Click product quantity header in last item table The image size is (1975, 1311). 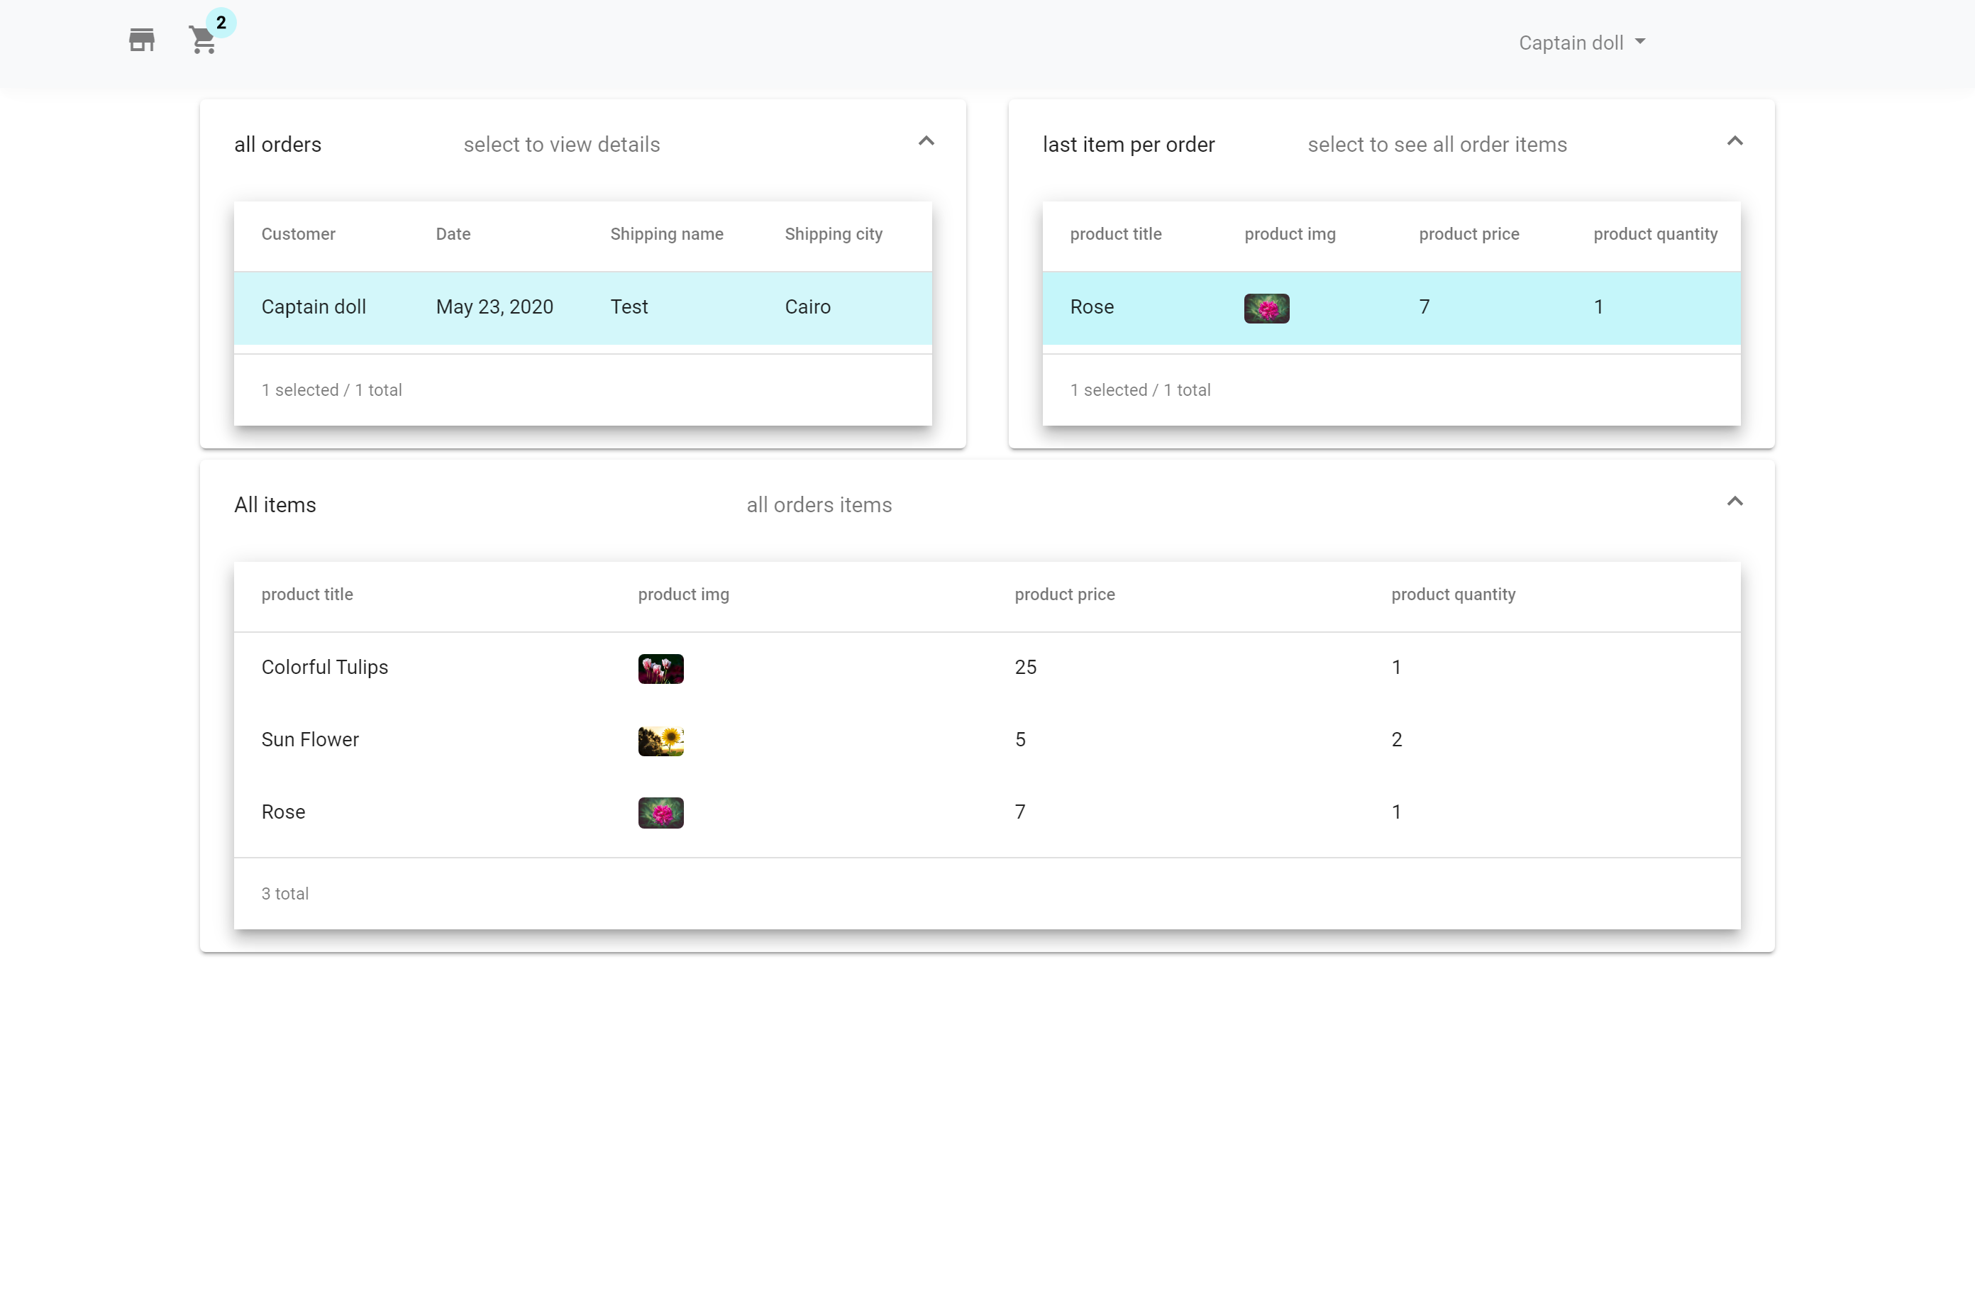click(1655, 234)
